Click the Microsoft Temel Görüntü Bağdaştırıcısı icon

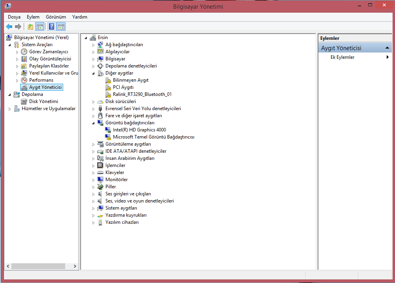tap(108, 137)
